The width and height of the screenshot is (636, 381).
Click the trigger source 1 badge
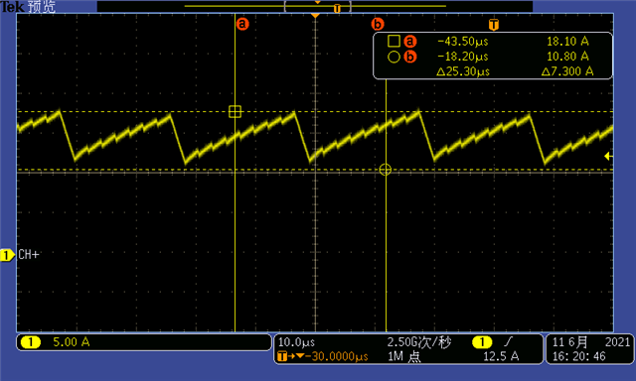coord(482,342)
